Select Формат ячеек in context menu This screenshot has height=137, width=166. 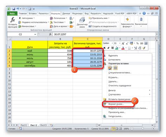click(116, 104)
